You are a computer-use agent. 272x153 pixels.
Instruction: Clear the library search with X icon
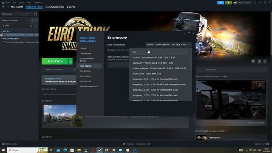point(31,25)
